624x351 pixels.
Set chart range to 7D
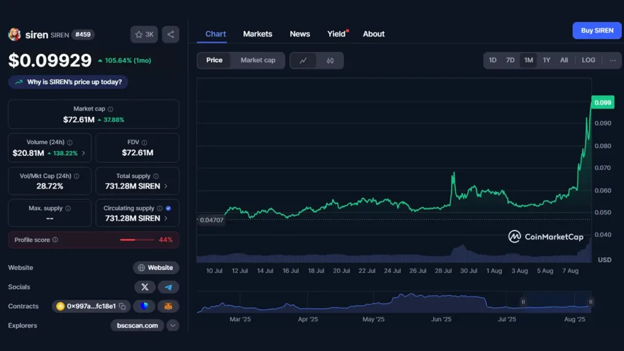[x=510, y=60]
